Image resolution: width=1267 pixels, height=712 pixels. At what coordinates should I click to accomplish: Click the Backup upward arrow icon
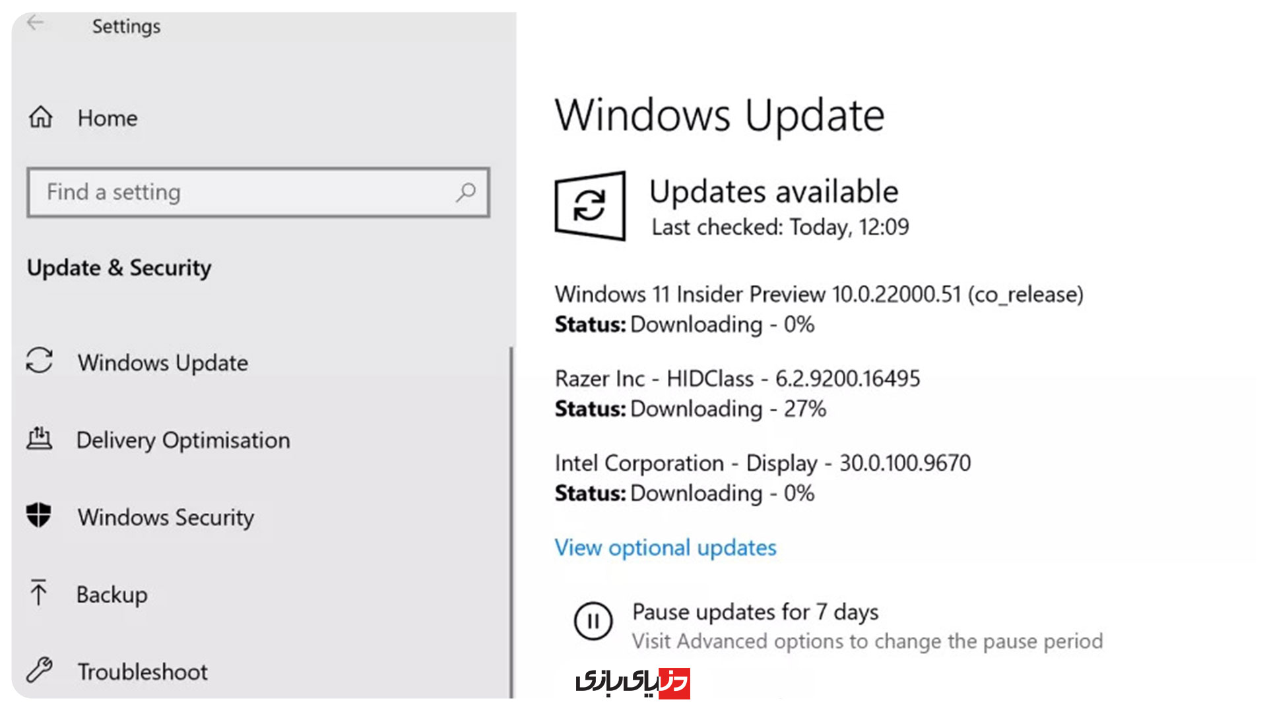coord(38,593)
